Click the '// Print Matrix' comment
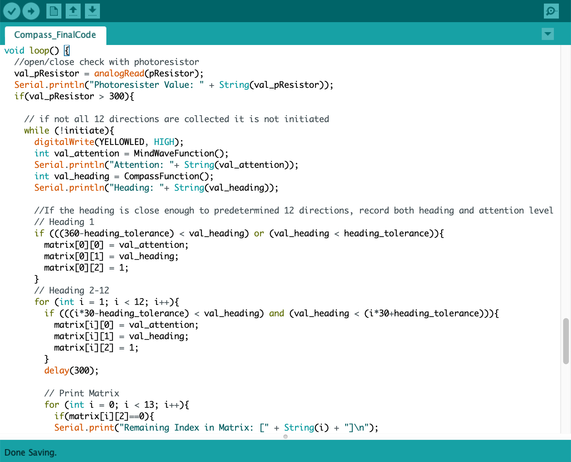 [x=82, y=393]
